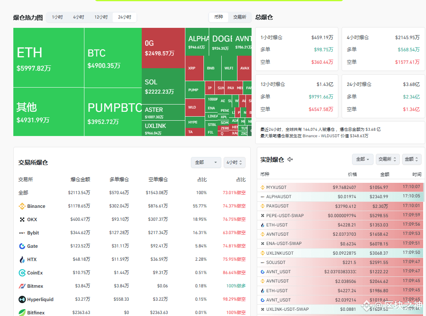
Task: Click the PUMPBTC heatmap tile
Action: pyautogui.click(x=113, y=112)
